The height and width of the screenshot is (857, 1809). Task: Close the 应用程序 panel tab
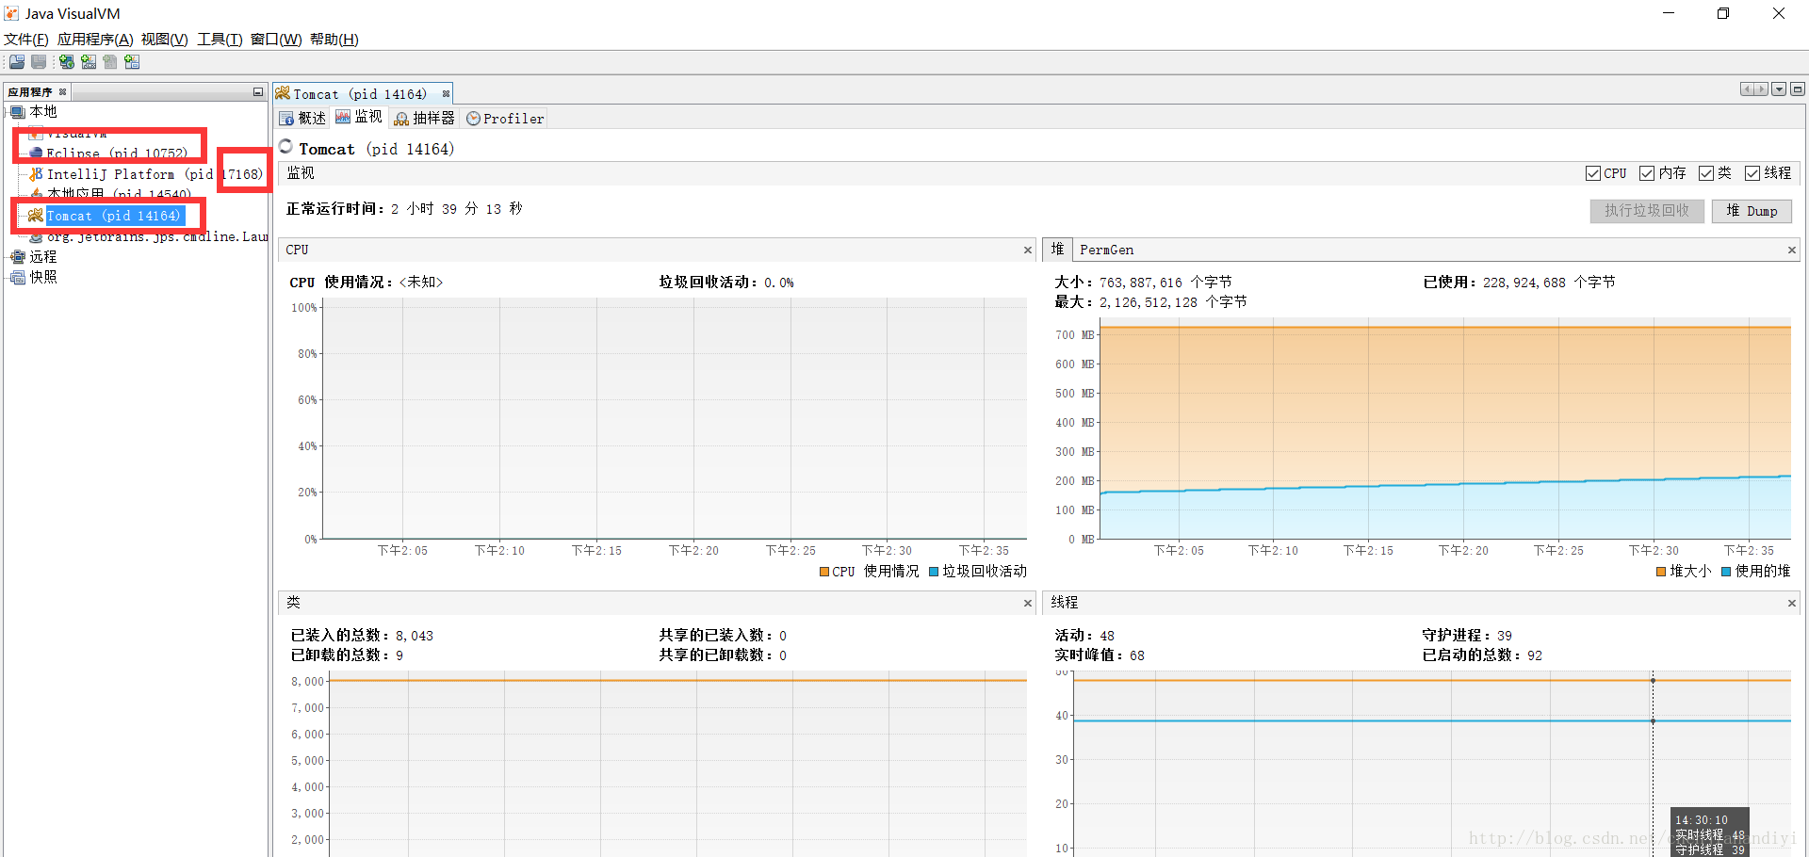[63, 92]
